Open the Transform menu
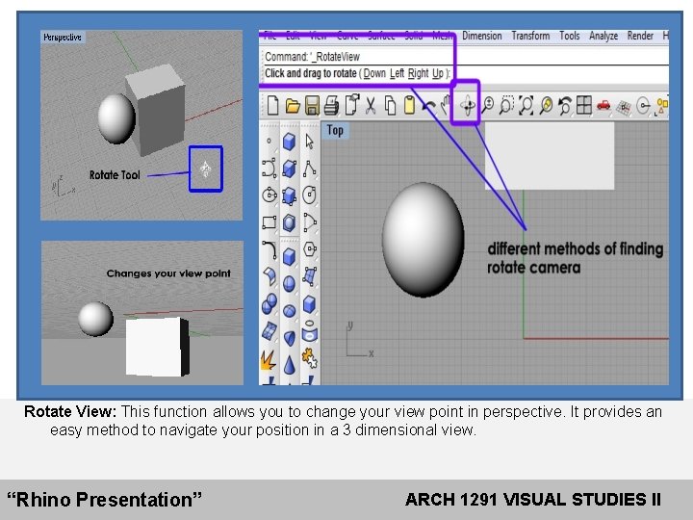The width and height of the screenshot is (693, 520). tap(530, 36)
